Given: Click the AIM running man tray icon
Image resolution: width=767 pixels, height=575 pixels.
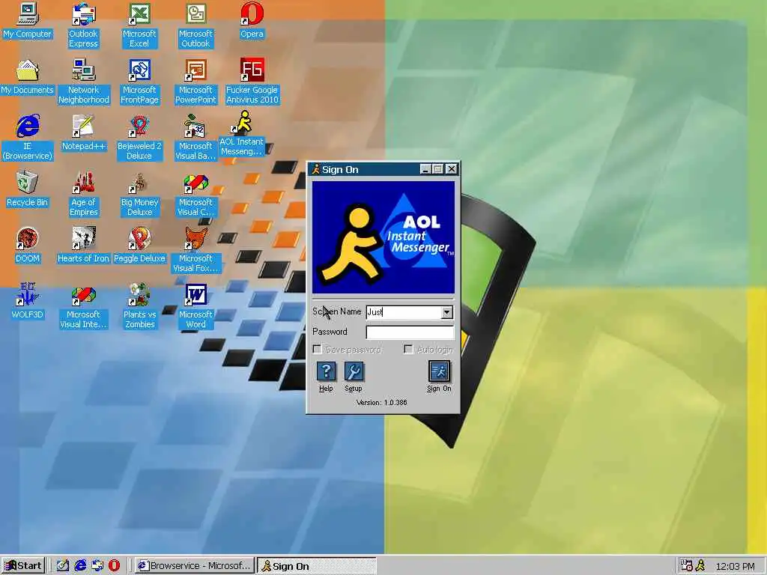Looking at the screenshot, I should click(x=700, y=566).
